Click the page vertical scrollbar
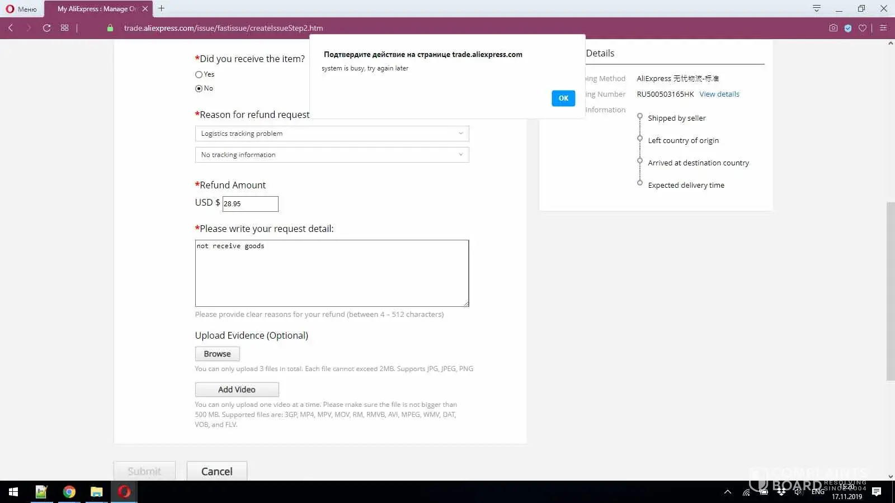Screen dimensions: 895x503 (891, 291)
